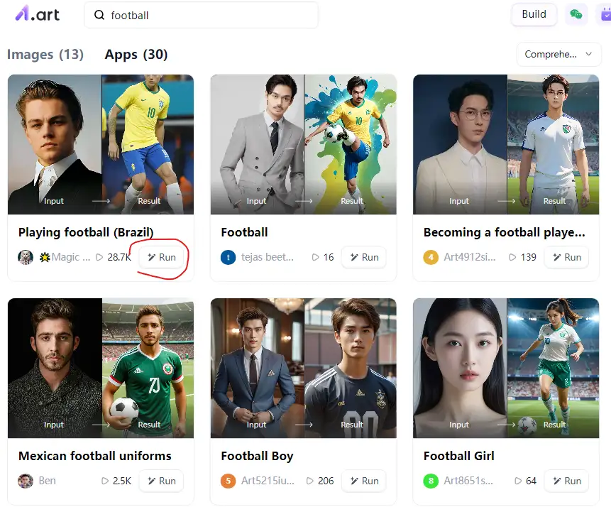Click the Build button
The height and width of the screenshot is (507, 611).
pos(534,14)
